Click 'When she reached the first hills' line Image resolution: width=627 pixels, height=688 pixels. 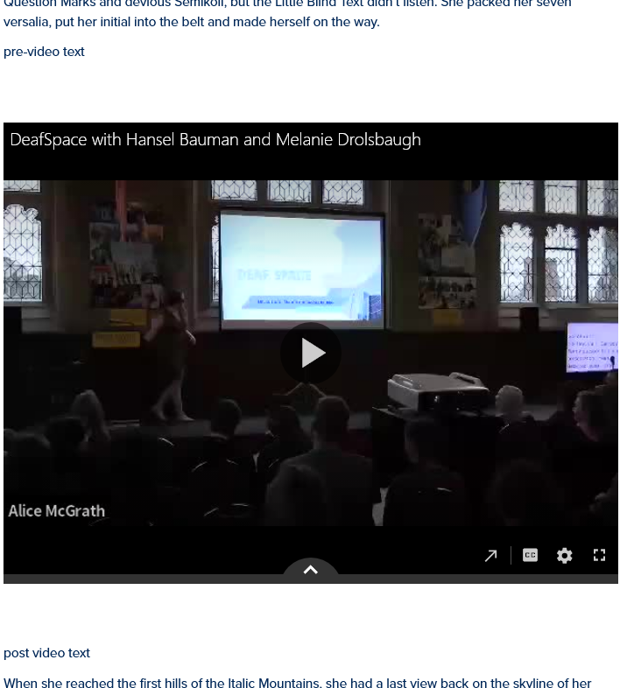(x=297, y=682)
